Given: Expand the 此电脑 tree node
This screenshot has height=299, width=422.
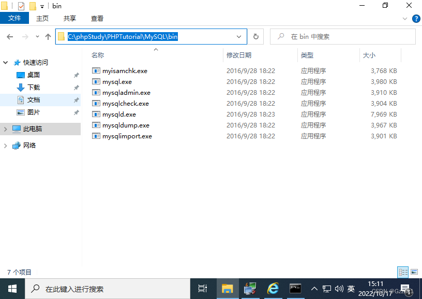Looking at the screenshot, I should [x=5, y=129].
